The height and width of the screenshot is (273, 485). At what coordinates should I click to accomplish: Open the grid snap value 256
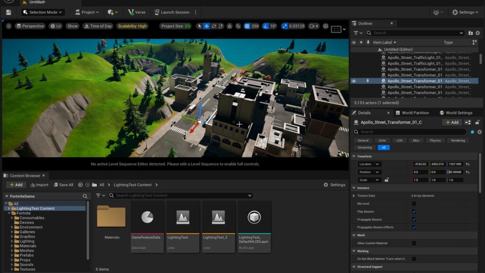(x=255, y=26)
